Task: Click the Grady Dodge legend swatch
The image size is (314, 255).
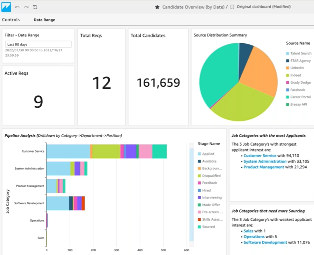Action: 287,82
